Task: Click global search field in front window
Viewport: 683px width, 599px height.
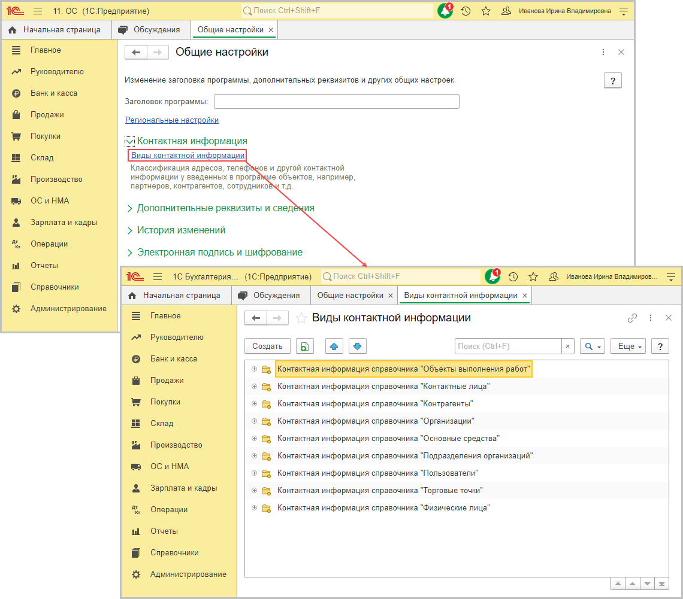Action: 401,276
